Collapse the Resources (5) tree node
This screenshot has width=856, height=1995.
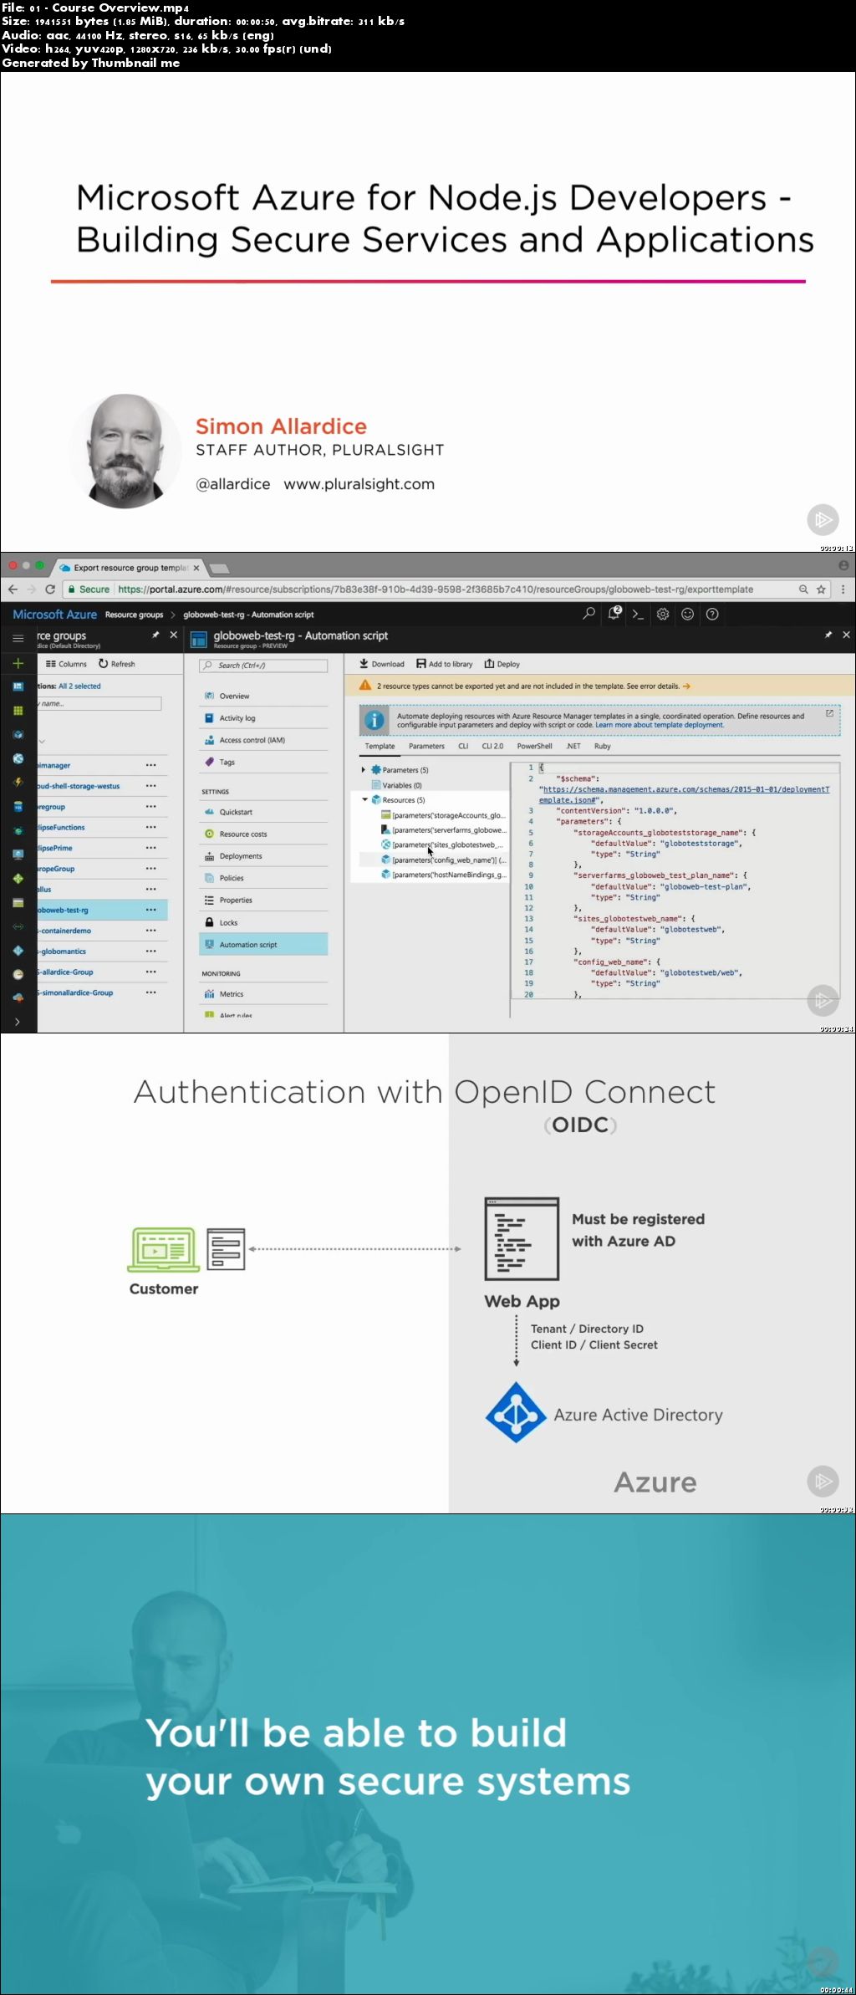[x=364, y=799]
